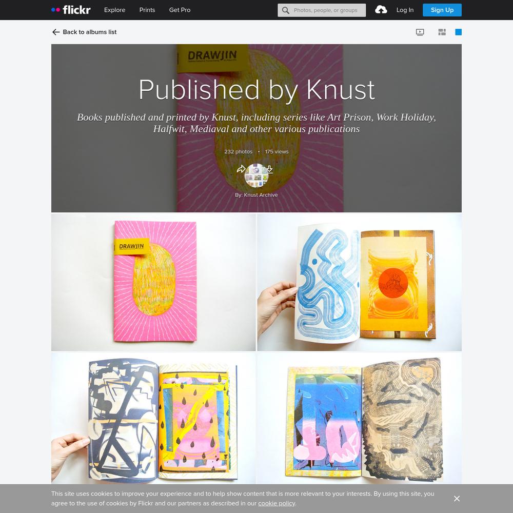Open the Prints menu
The width and height of the screenshot is (513, 513).
coord(147,10)
